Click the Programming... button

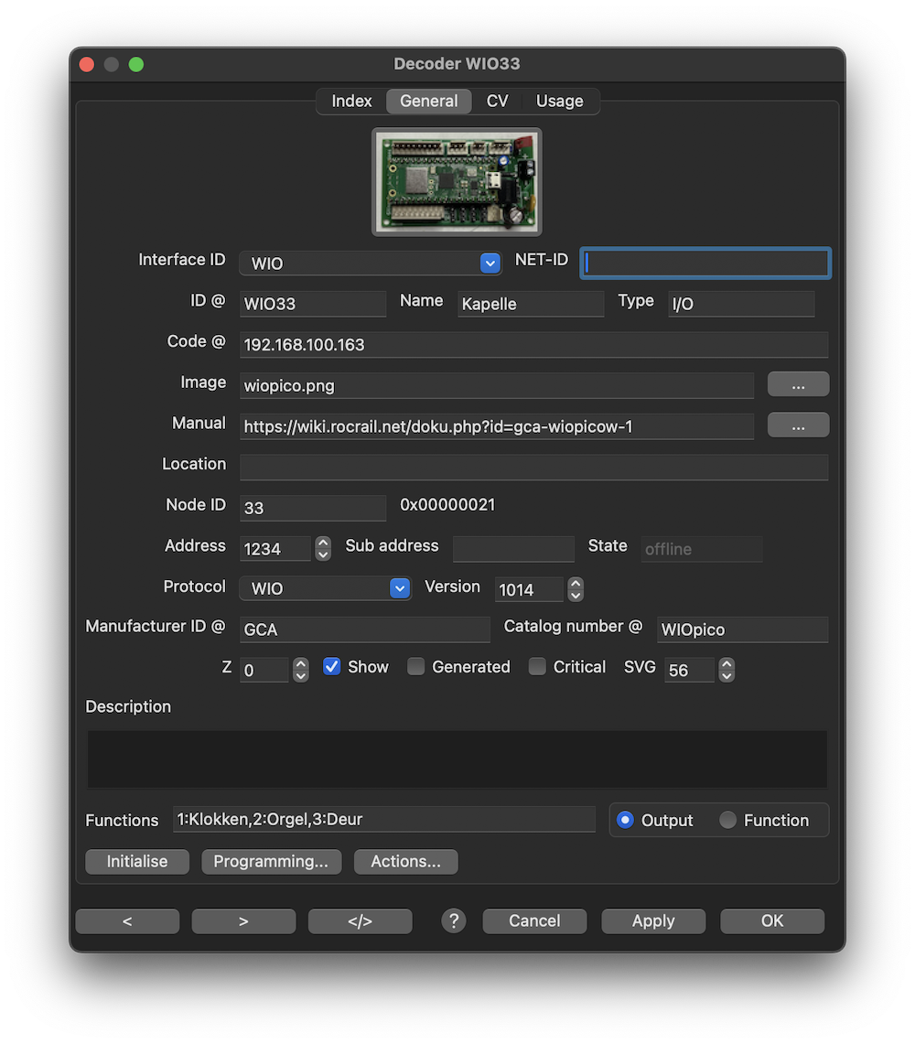click(271, 862)
